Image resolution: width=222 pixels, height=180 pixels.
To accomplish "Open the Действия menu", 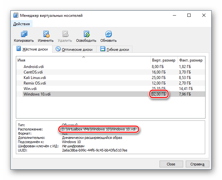I will click(21, 24).
